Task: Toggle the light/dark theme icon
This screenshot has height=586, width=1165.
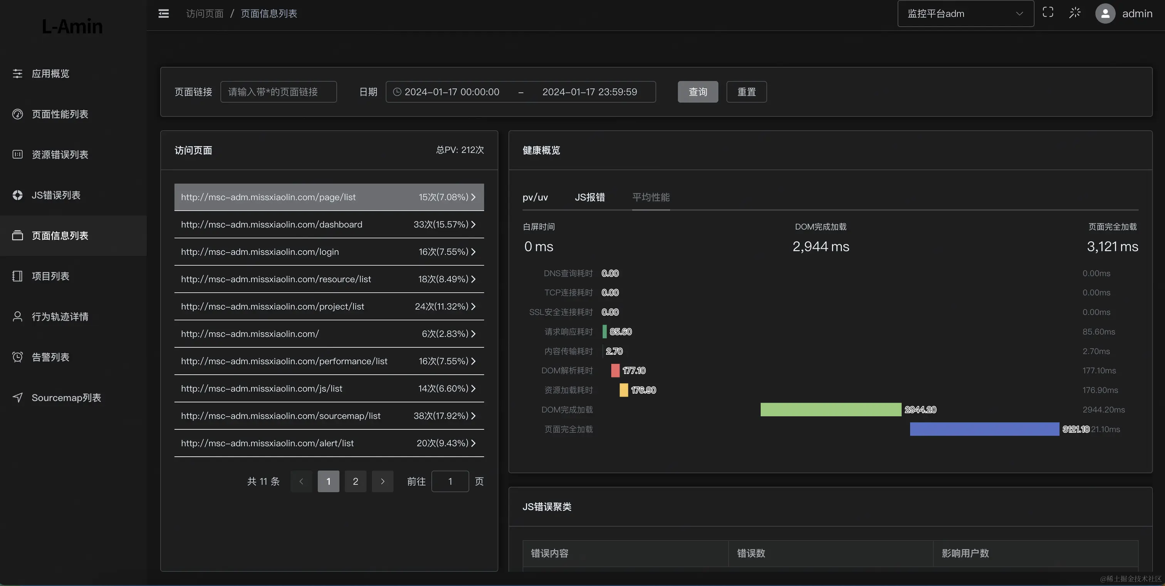Action: coord(1074,13)
